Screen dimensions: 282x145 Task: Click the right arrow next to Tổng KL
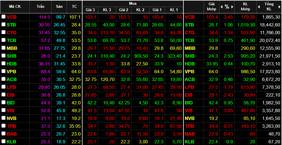(279, 7)
